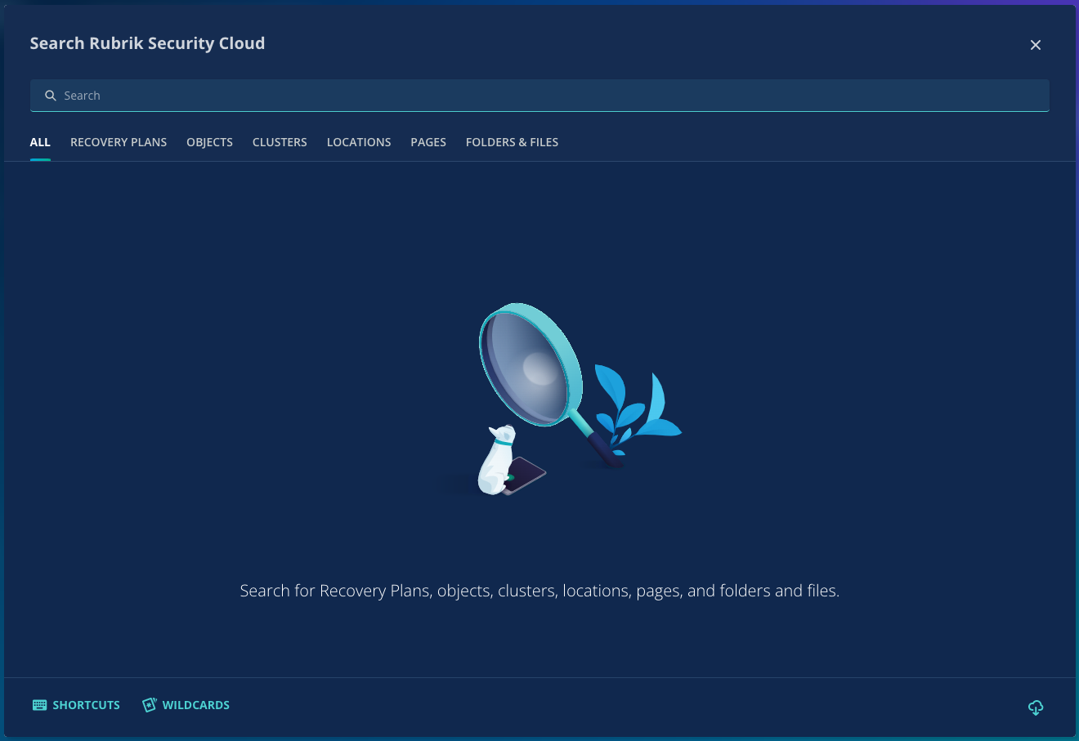Click the 'Search for Recovery Plans' hint text

tap(539, 591)
